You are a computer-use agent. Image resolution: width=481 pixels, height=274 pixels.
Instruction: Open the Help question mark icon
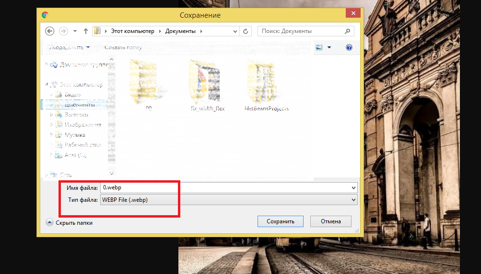349,47
